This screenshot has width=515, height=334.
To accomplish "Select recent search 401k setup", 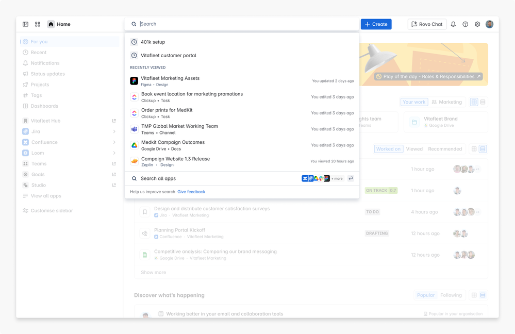I will coord(242,42).
